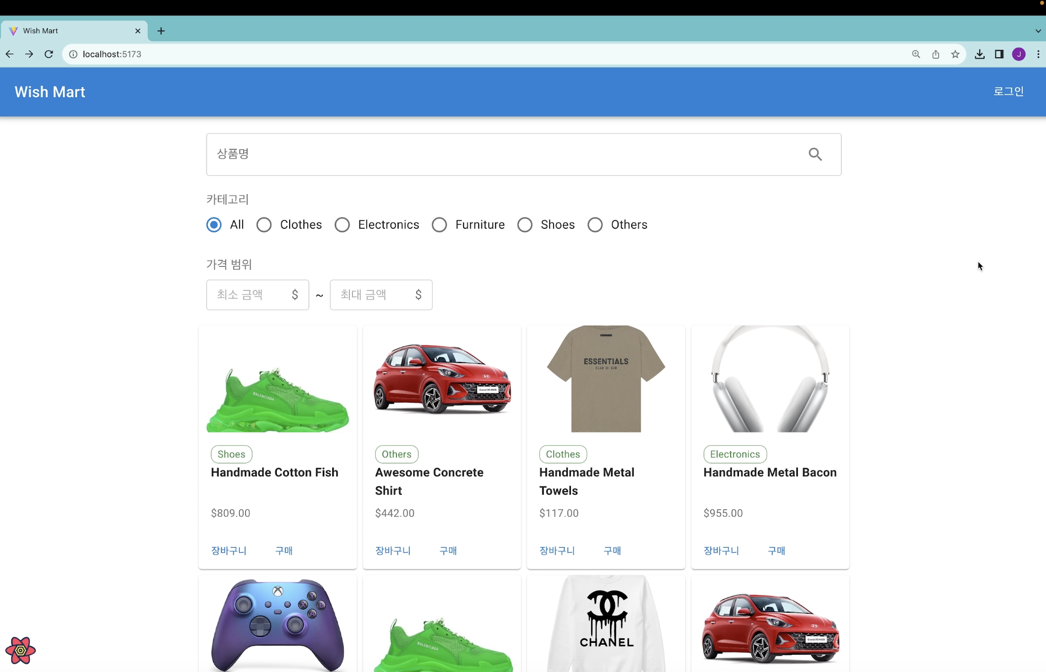Add Handmade Metal Bacon to 장바구니

[x=721, y=550]
